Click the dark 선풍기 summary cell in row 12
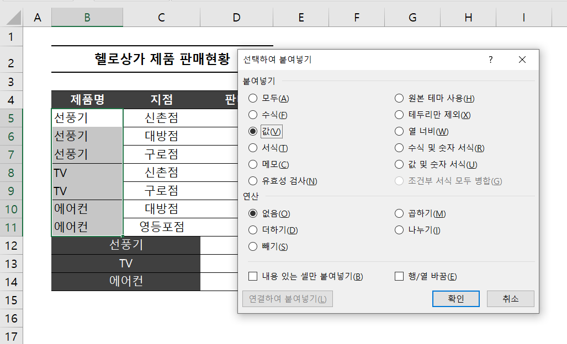 tap(126, 245)
